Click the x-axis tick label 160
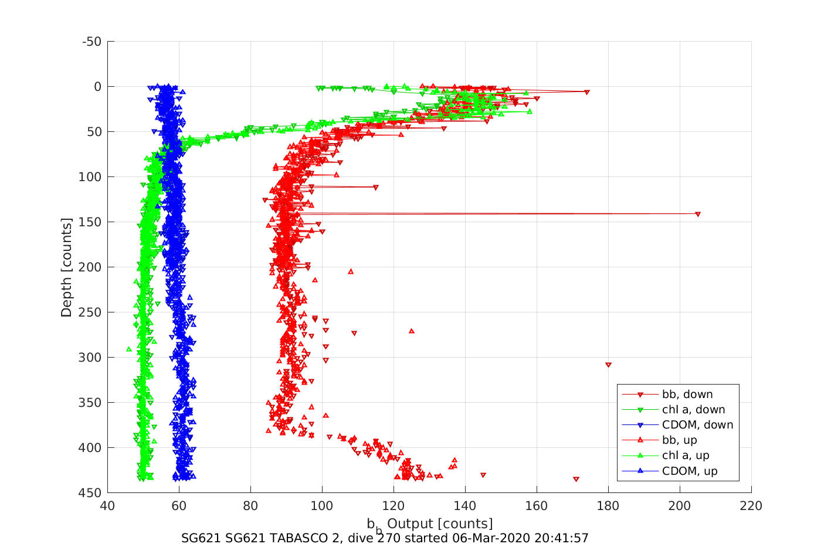 [537, 506]
